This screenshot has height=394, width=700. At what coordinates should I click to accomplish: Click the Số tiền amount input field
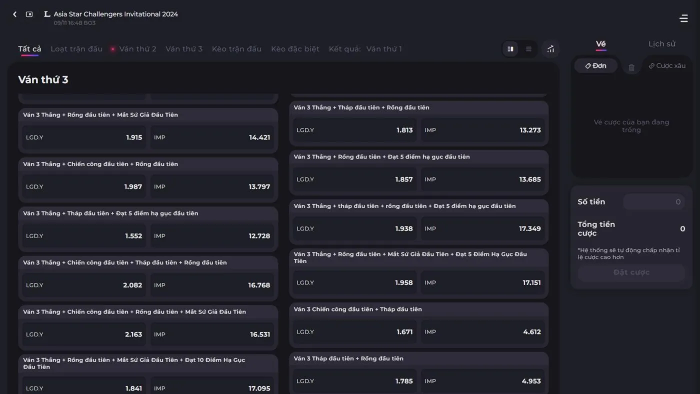pos(653,202)
